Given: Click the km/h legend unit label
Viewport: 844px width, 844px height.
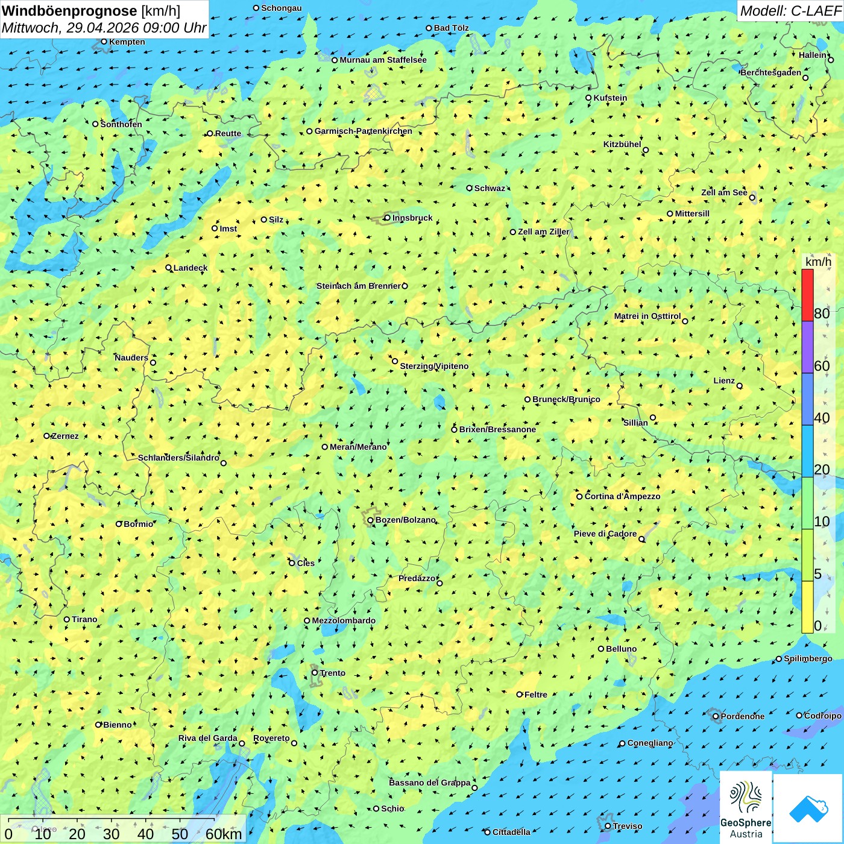Looking at the screenshot, I should pos(818,262).
